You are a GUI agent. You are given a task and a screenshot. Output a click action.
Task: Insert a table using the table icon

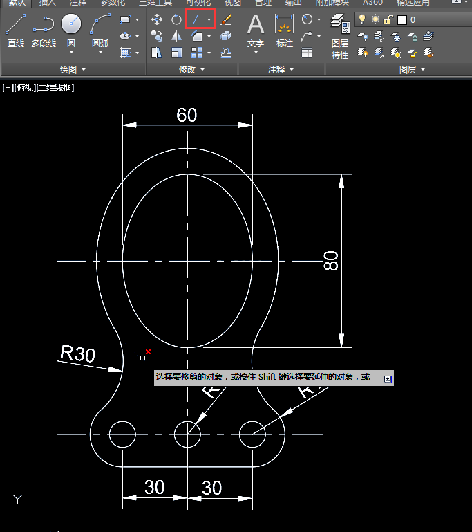[x=307, y=53]
